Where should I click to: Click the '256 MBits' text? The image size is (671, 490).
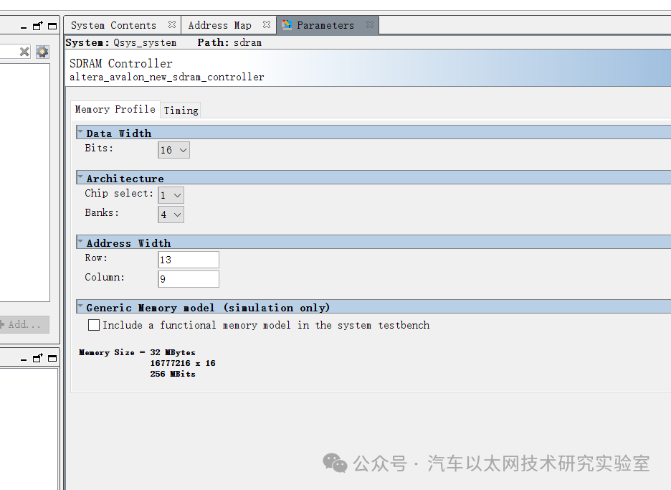tap(173, 374)
